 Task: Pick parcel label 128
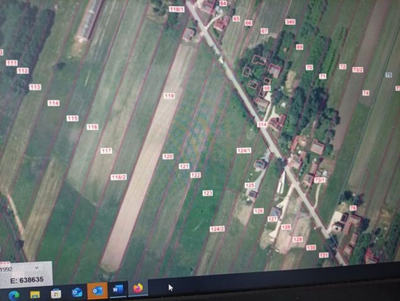pyautogui.click(x=286, y=227)
